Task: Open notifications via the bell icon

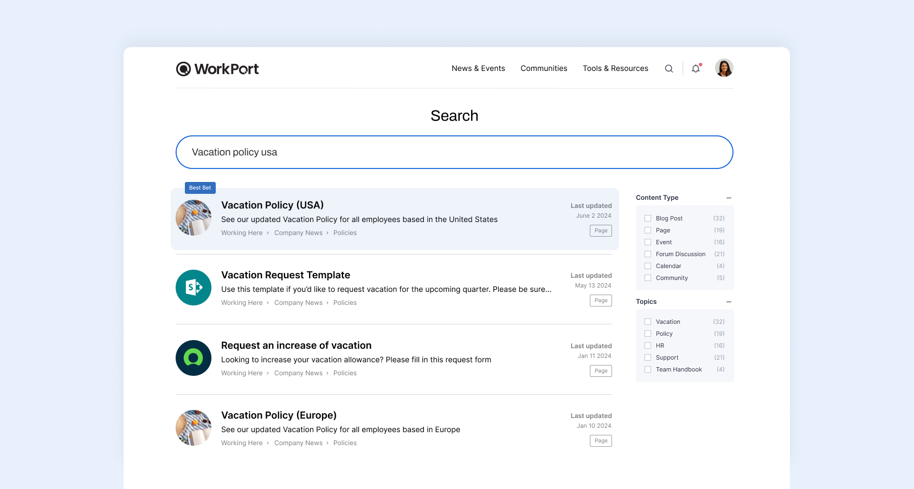Action: click(696, 69)
